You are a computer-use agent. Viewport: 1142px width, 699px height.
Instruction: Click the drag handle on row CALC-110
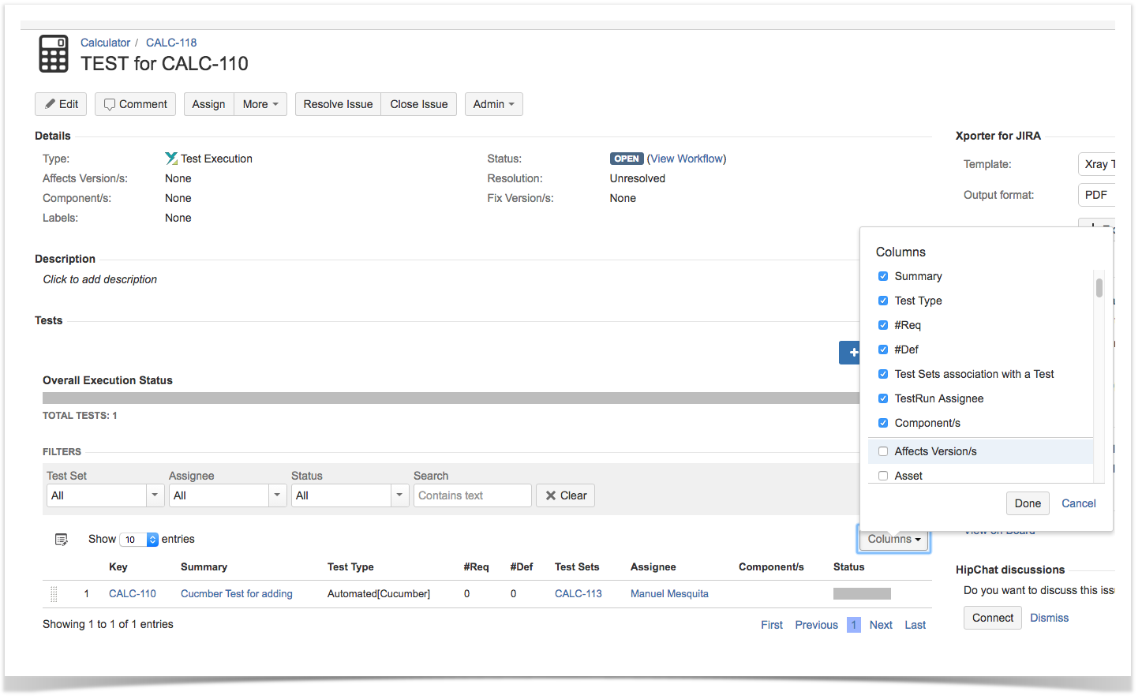[x=54, y=594]
